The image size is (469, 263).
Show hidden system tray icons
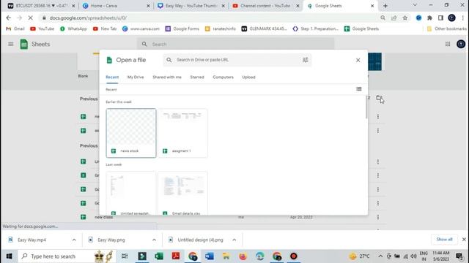[x=380, y=256]
